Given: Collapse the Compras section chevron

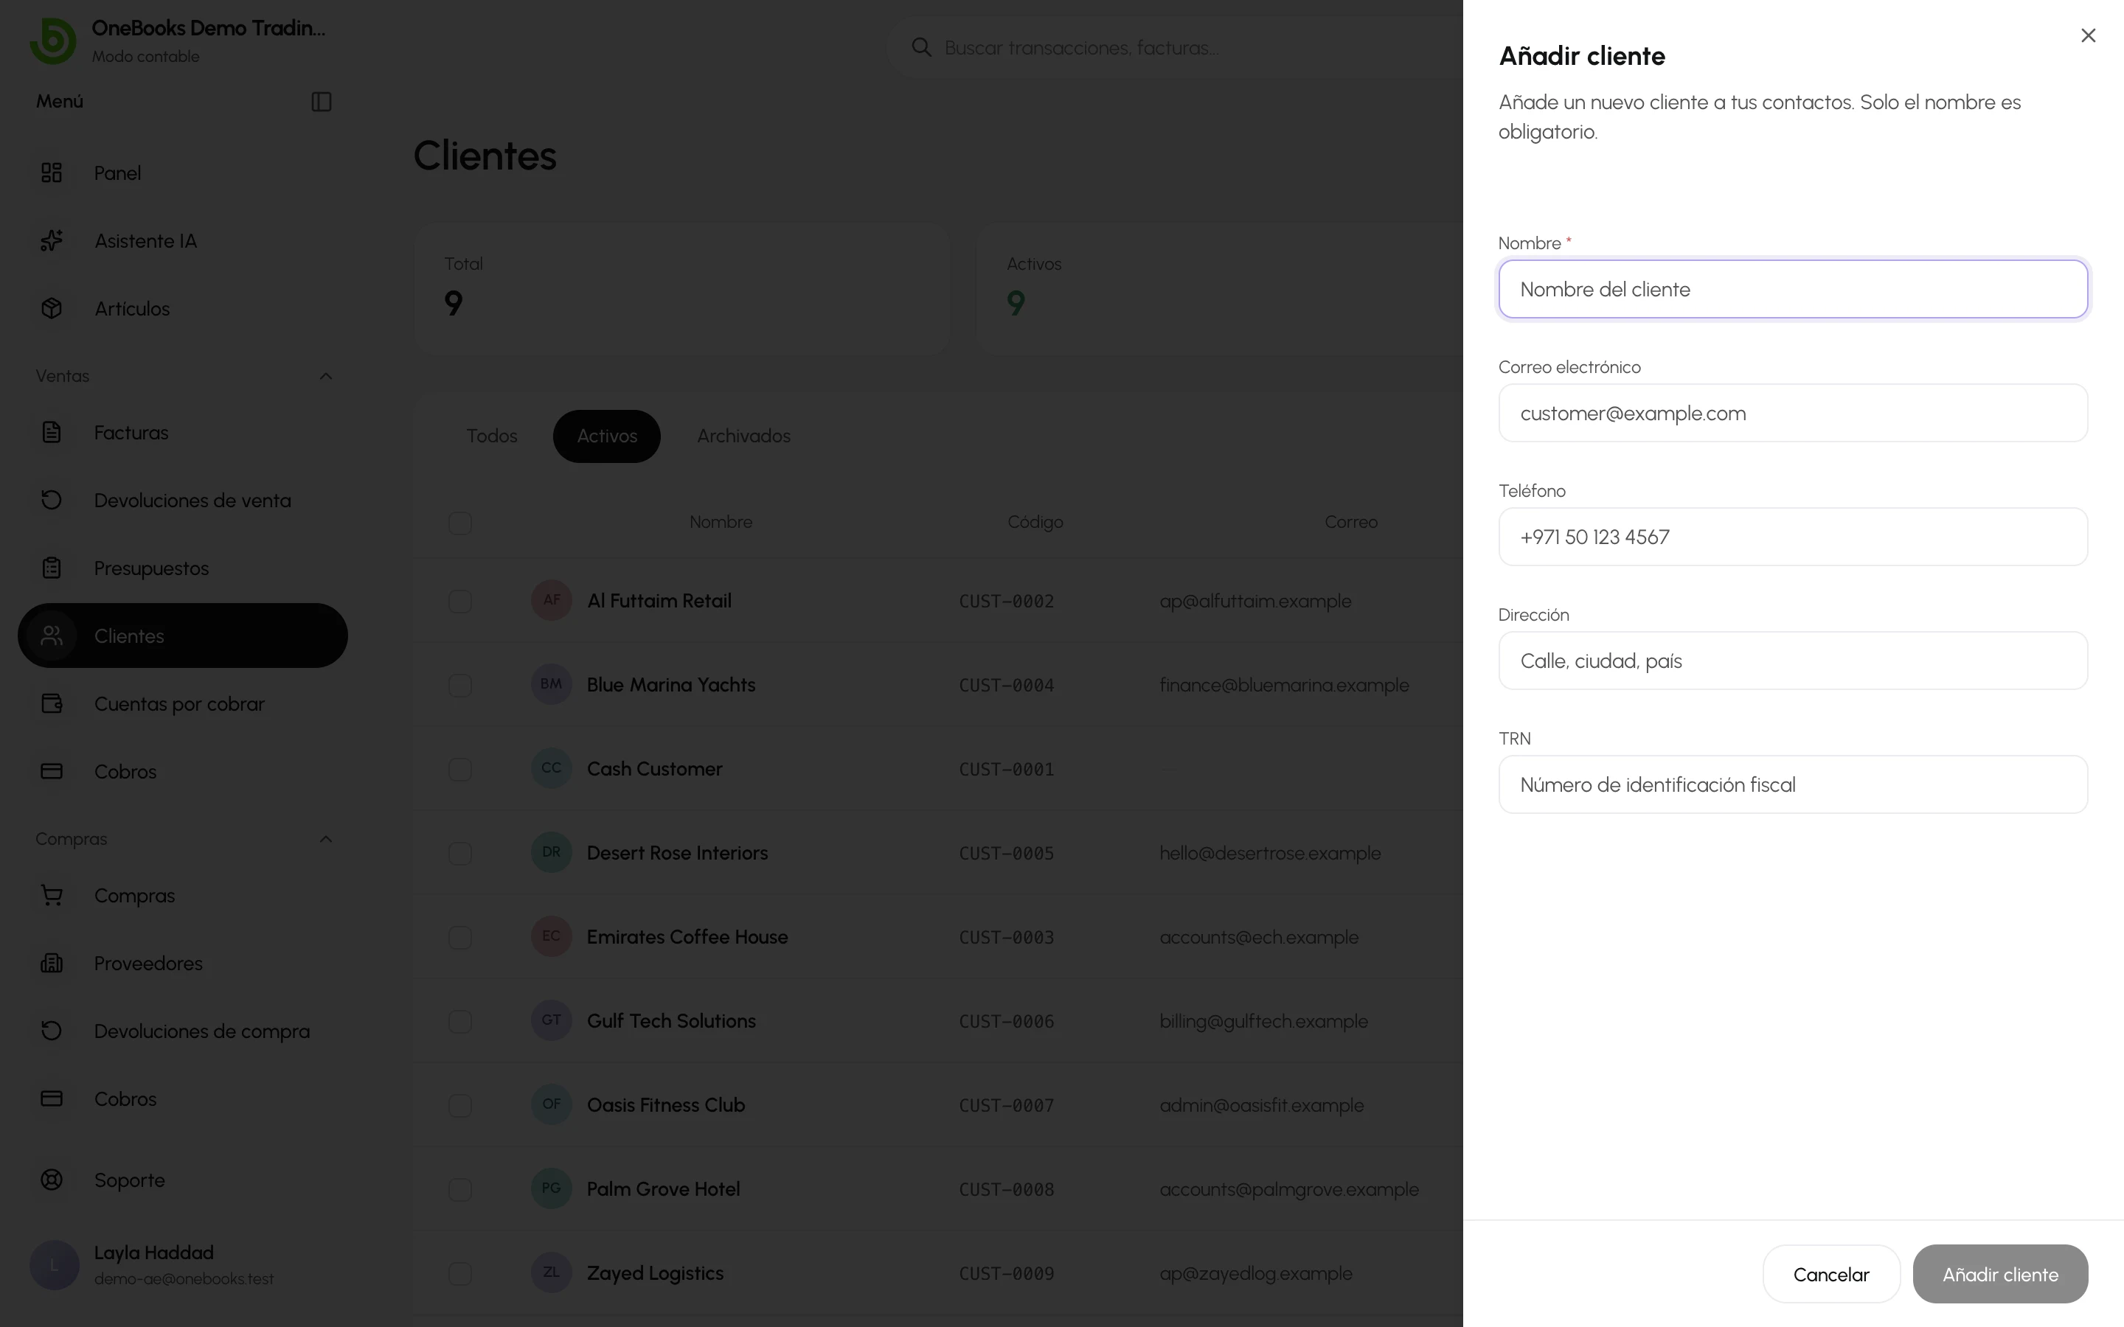Looking at the screenshot, I should (x=326, y=839).
